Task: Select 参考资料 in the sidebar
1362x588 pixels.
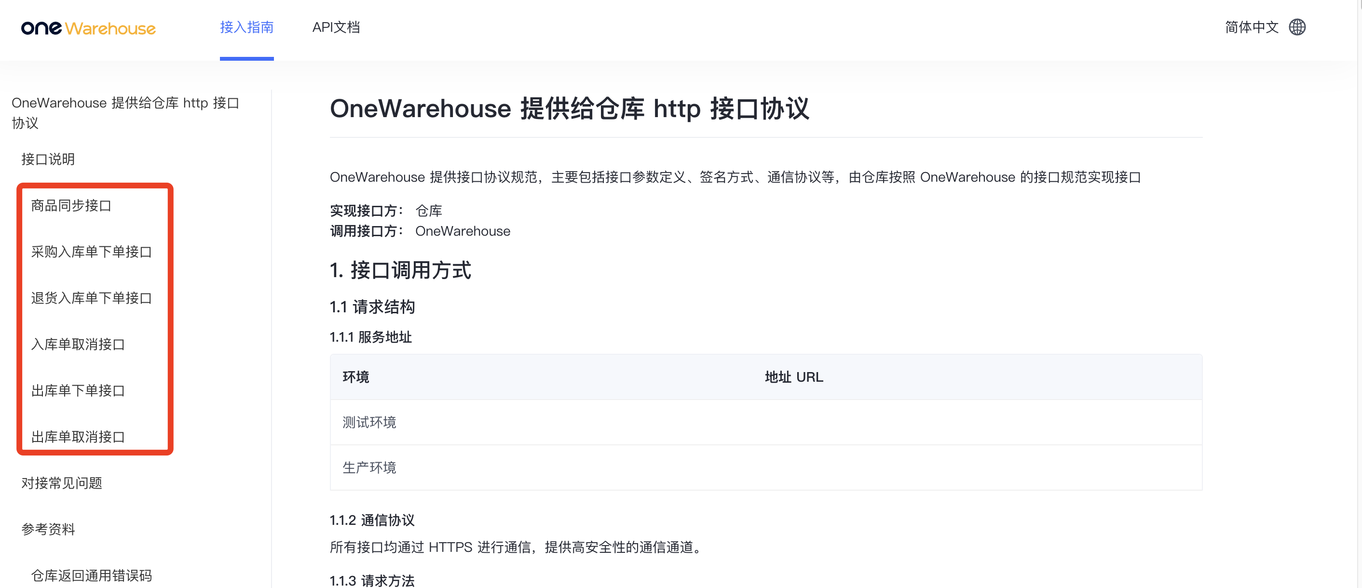Action: point(48,529)
